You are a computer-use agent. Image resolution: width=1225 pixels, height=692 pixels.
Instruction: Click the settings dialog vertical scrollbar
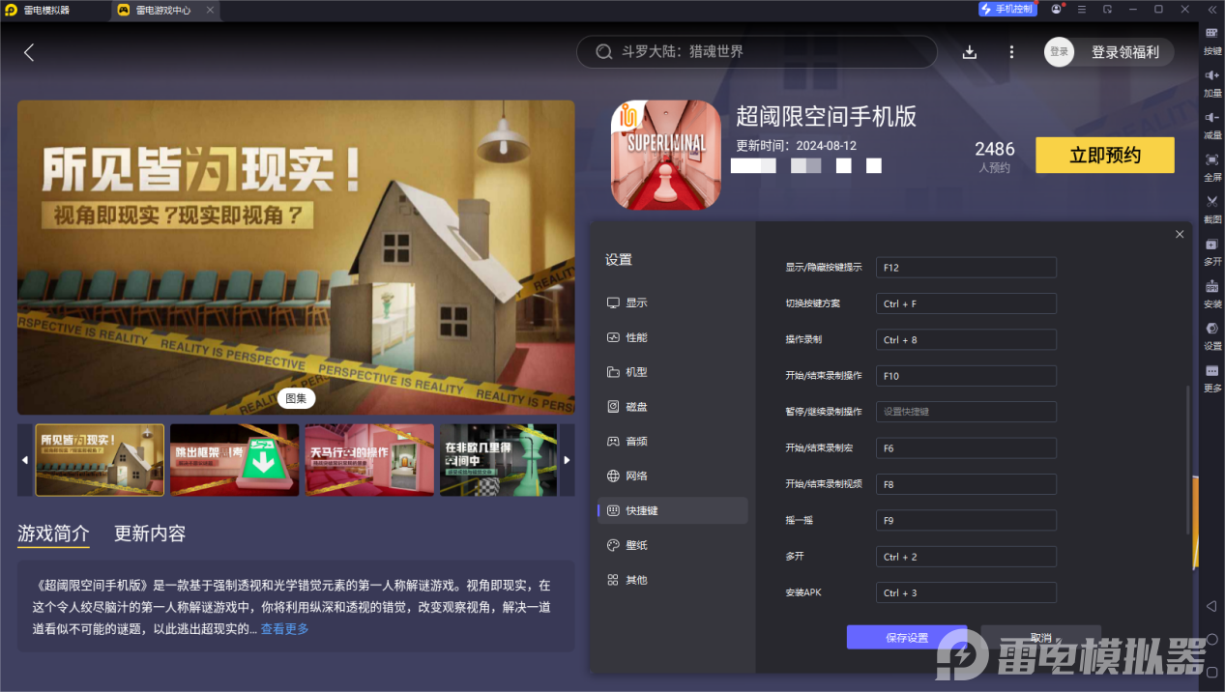[1188, 459]
